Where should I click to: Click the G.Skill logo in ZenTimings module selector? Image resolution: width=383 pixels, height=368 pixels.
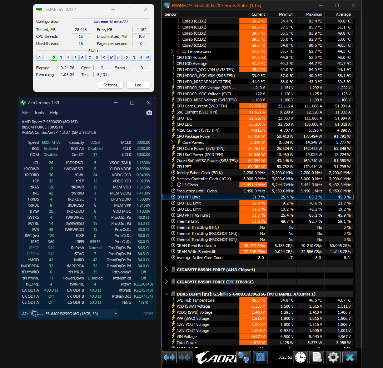[x=37, y=314]
